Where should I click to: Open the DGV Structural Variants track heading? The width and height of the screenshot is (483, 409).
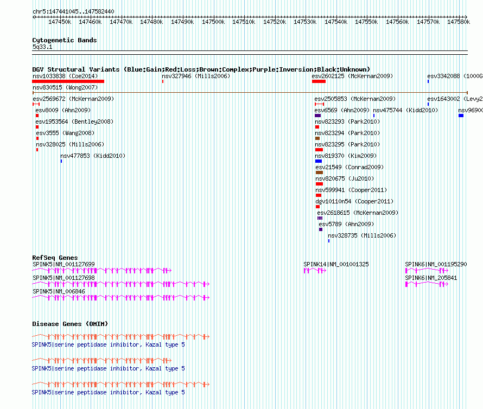[201, 69]
